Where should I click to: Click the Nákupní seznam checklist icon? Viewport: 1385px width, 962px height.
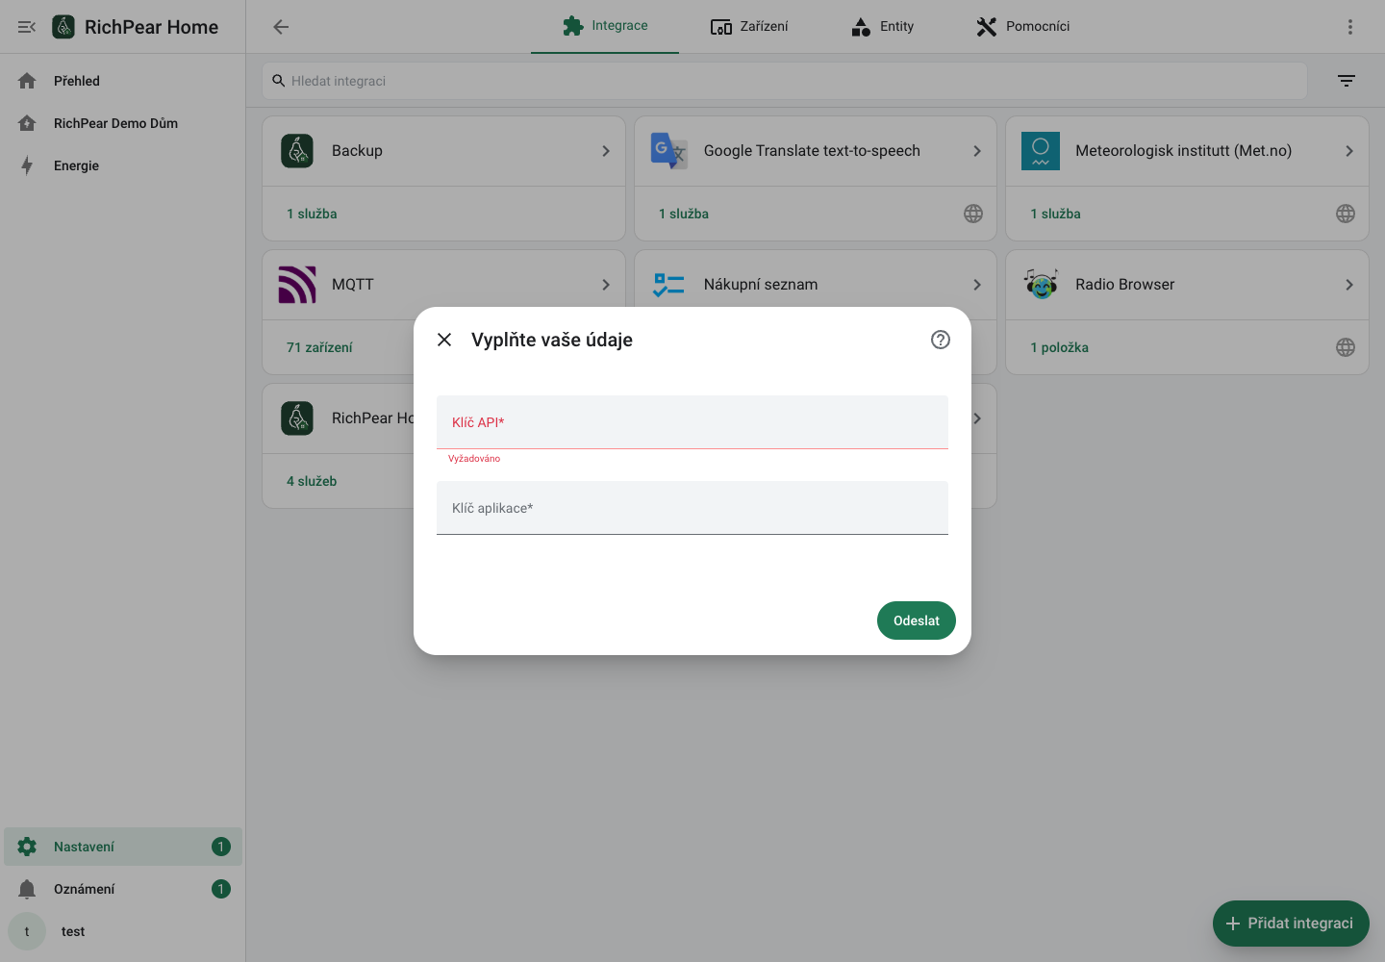click(669, 285)
